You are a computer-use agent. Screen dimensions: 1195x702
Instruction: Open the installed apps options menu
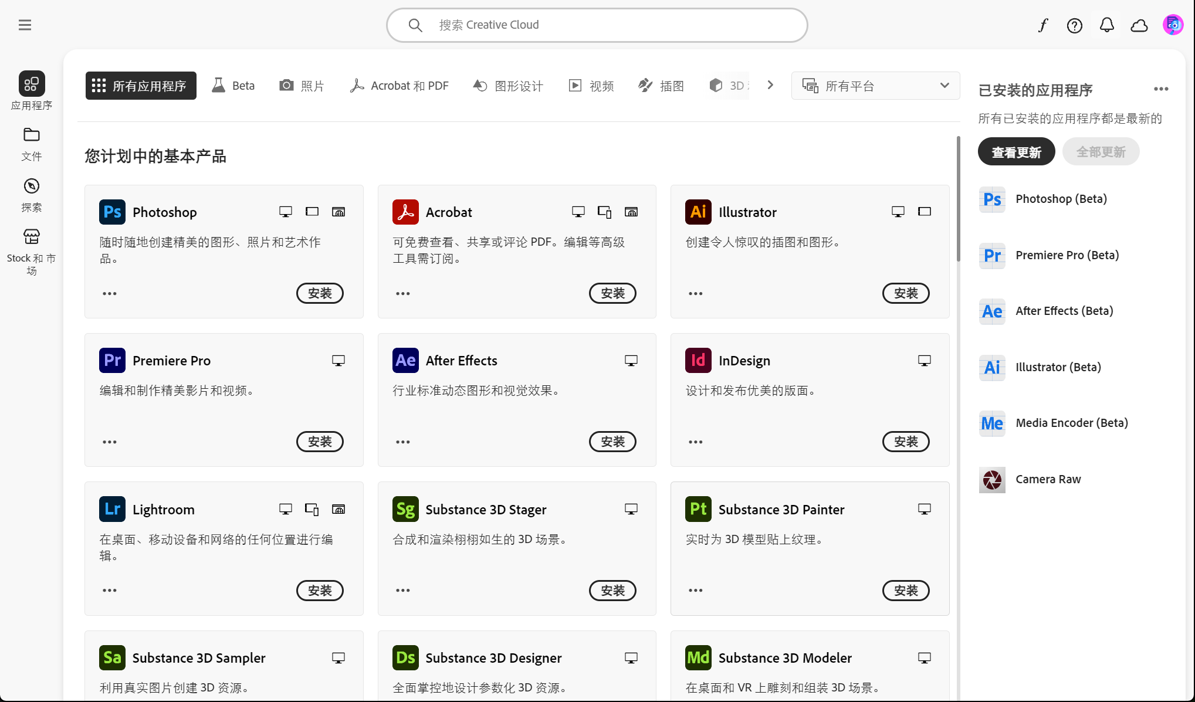1161,89
